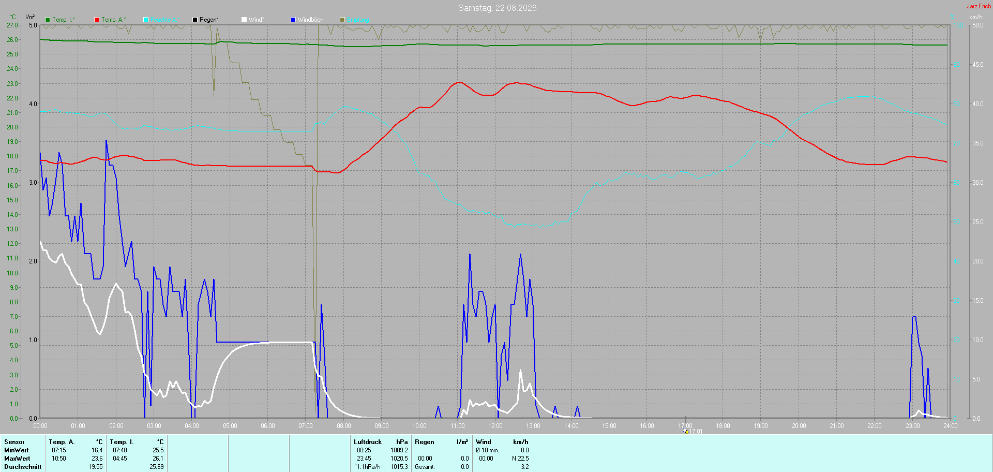993x472 pixels.
Task: Click the Temp. A. max value 23.6
Action: coord(97,459)
